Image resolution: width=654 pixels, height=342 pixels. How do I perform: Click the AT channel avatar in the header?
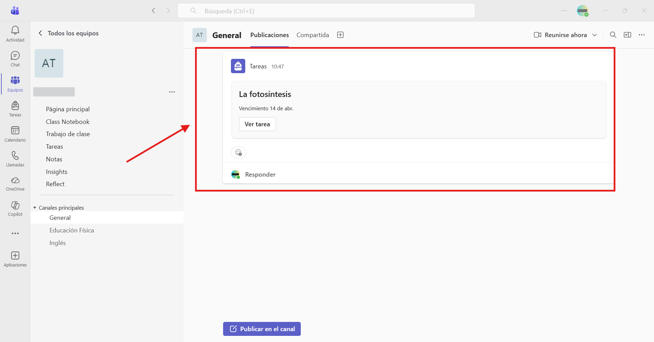(x=200, y=35)
